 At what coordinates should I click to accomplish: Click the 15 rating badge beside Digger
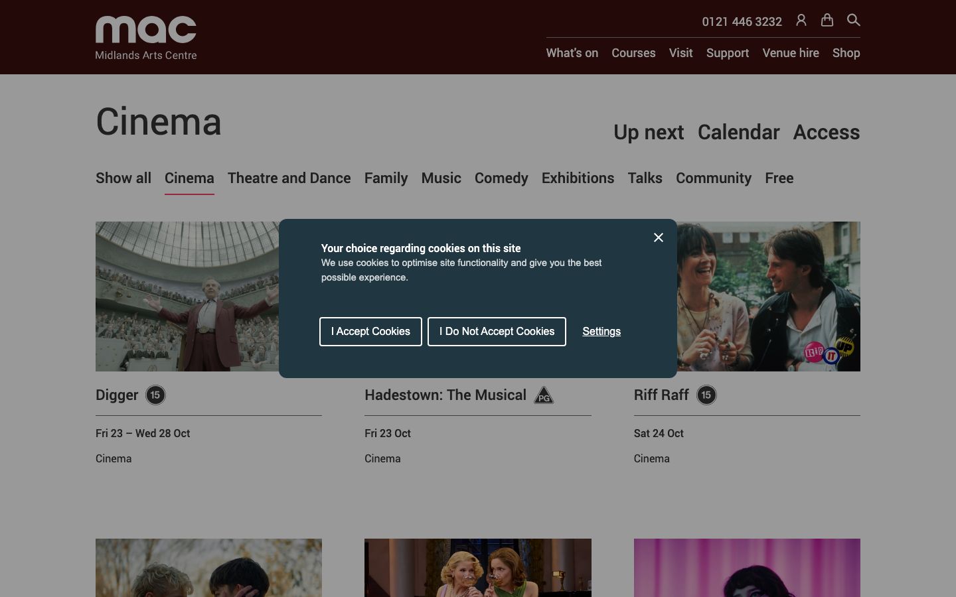click(x=155, y=395)
